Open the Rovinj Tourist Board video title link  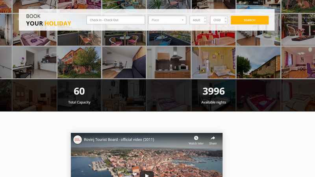pyautogui.click(x=119, y=140)
